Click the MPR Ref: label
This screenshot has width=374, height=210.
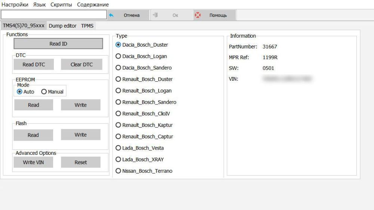tap(239, 57)
